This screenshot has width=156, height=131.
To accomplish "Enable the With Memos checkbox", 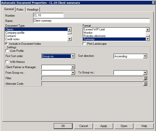I will coord(7,62).
